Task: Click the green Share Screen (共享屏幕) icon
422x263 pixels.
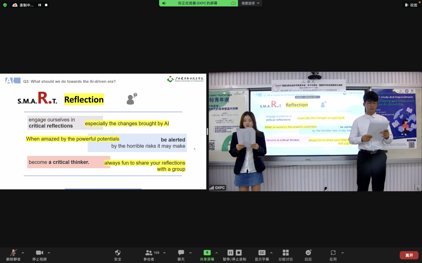Action: [207, 253]
